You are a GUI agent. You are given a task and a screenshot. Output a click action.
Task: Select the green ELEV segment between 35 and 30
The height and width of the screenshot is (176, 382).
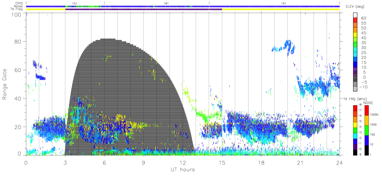(x=356, y=45)
